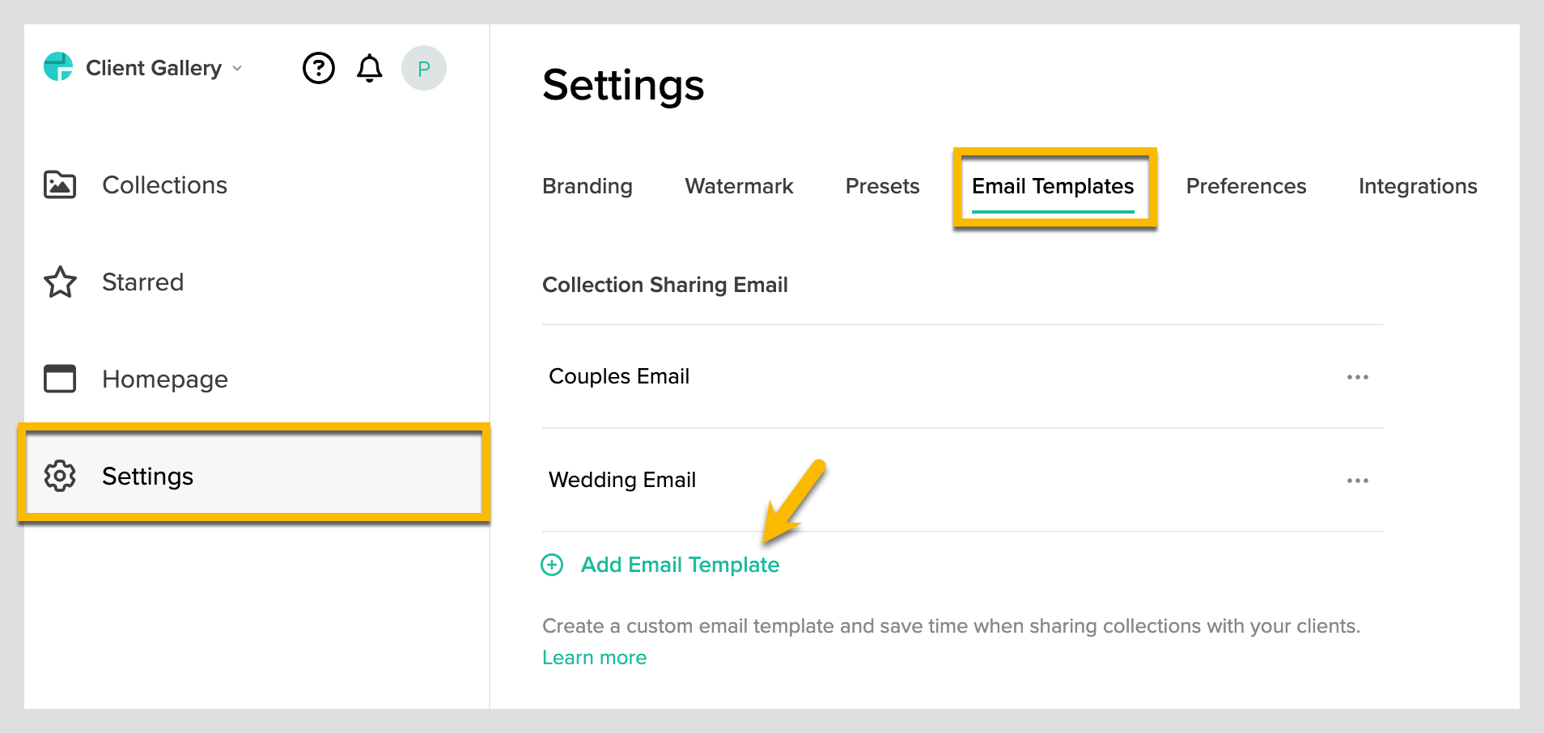The image size is (1544, 733).
Task: Click the Homepage window icon
Action: point(60,379)
